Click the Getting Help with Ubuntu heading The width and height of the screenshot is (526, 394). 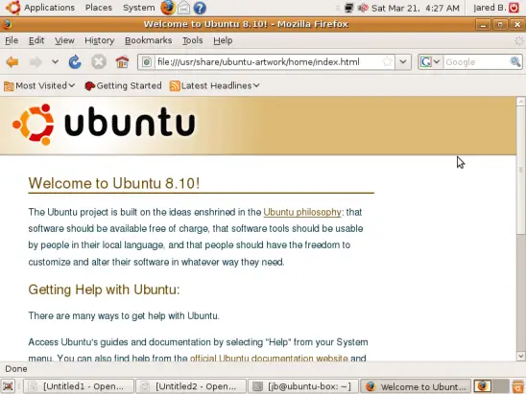104,290
